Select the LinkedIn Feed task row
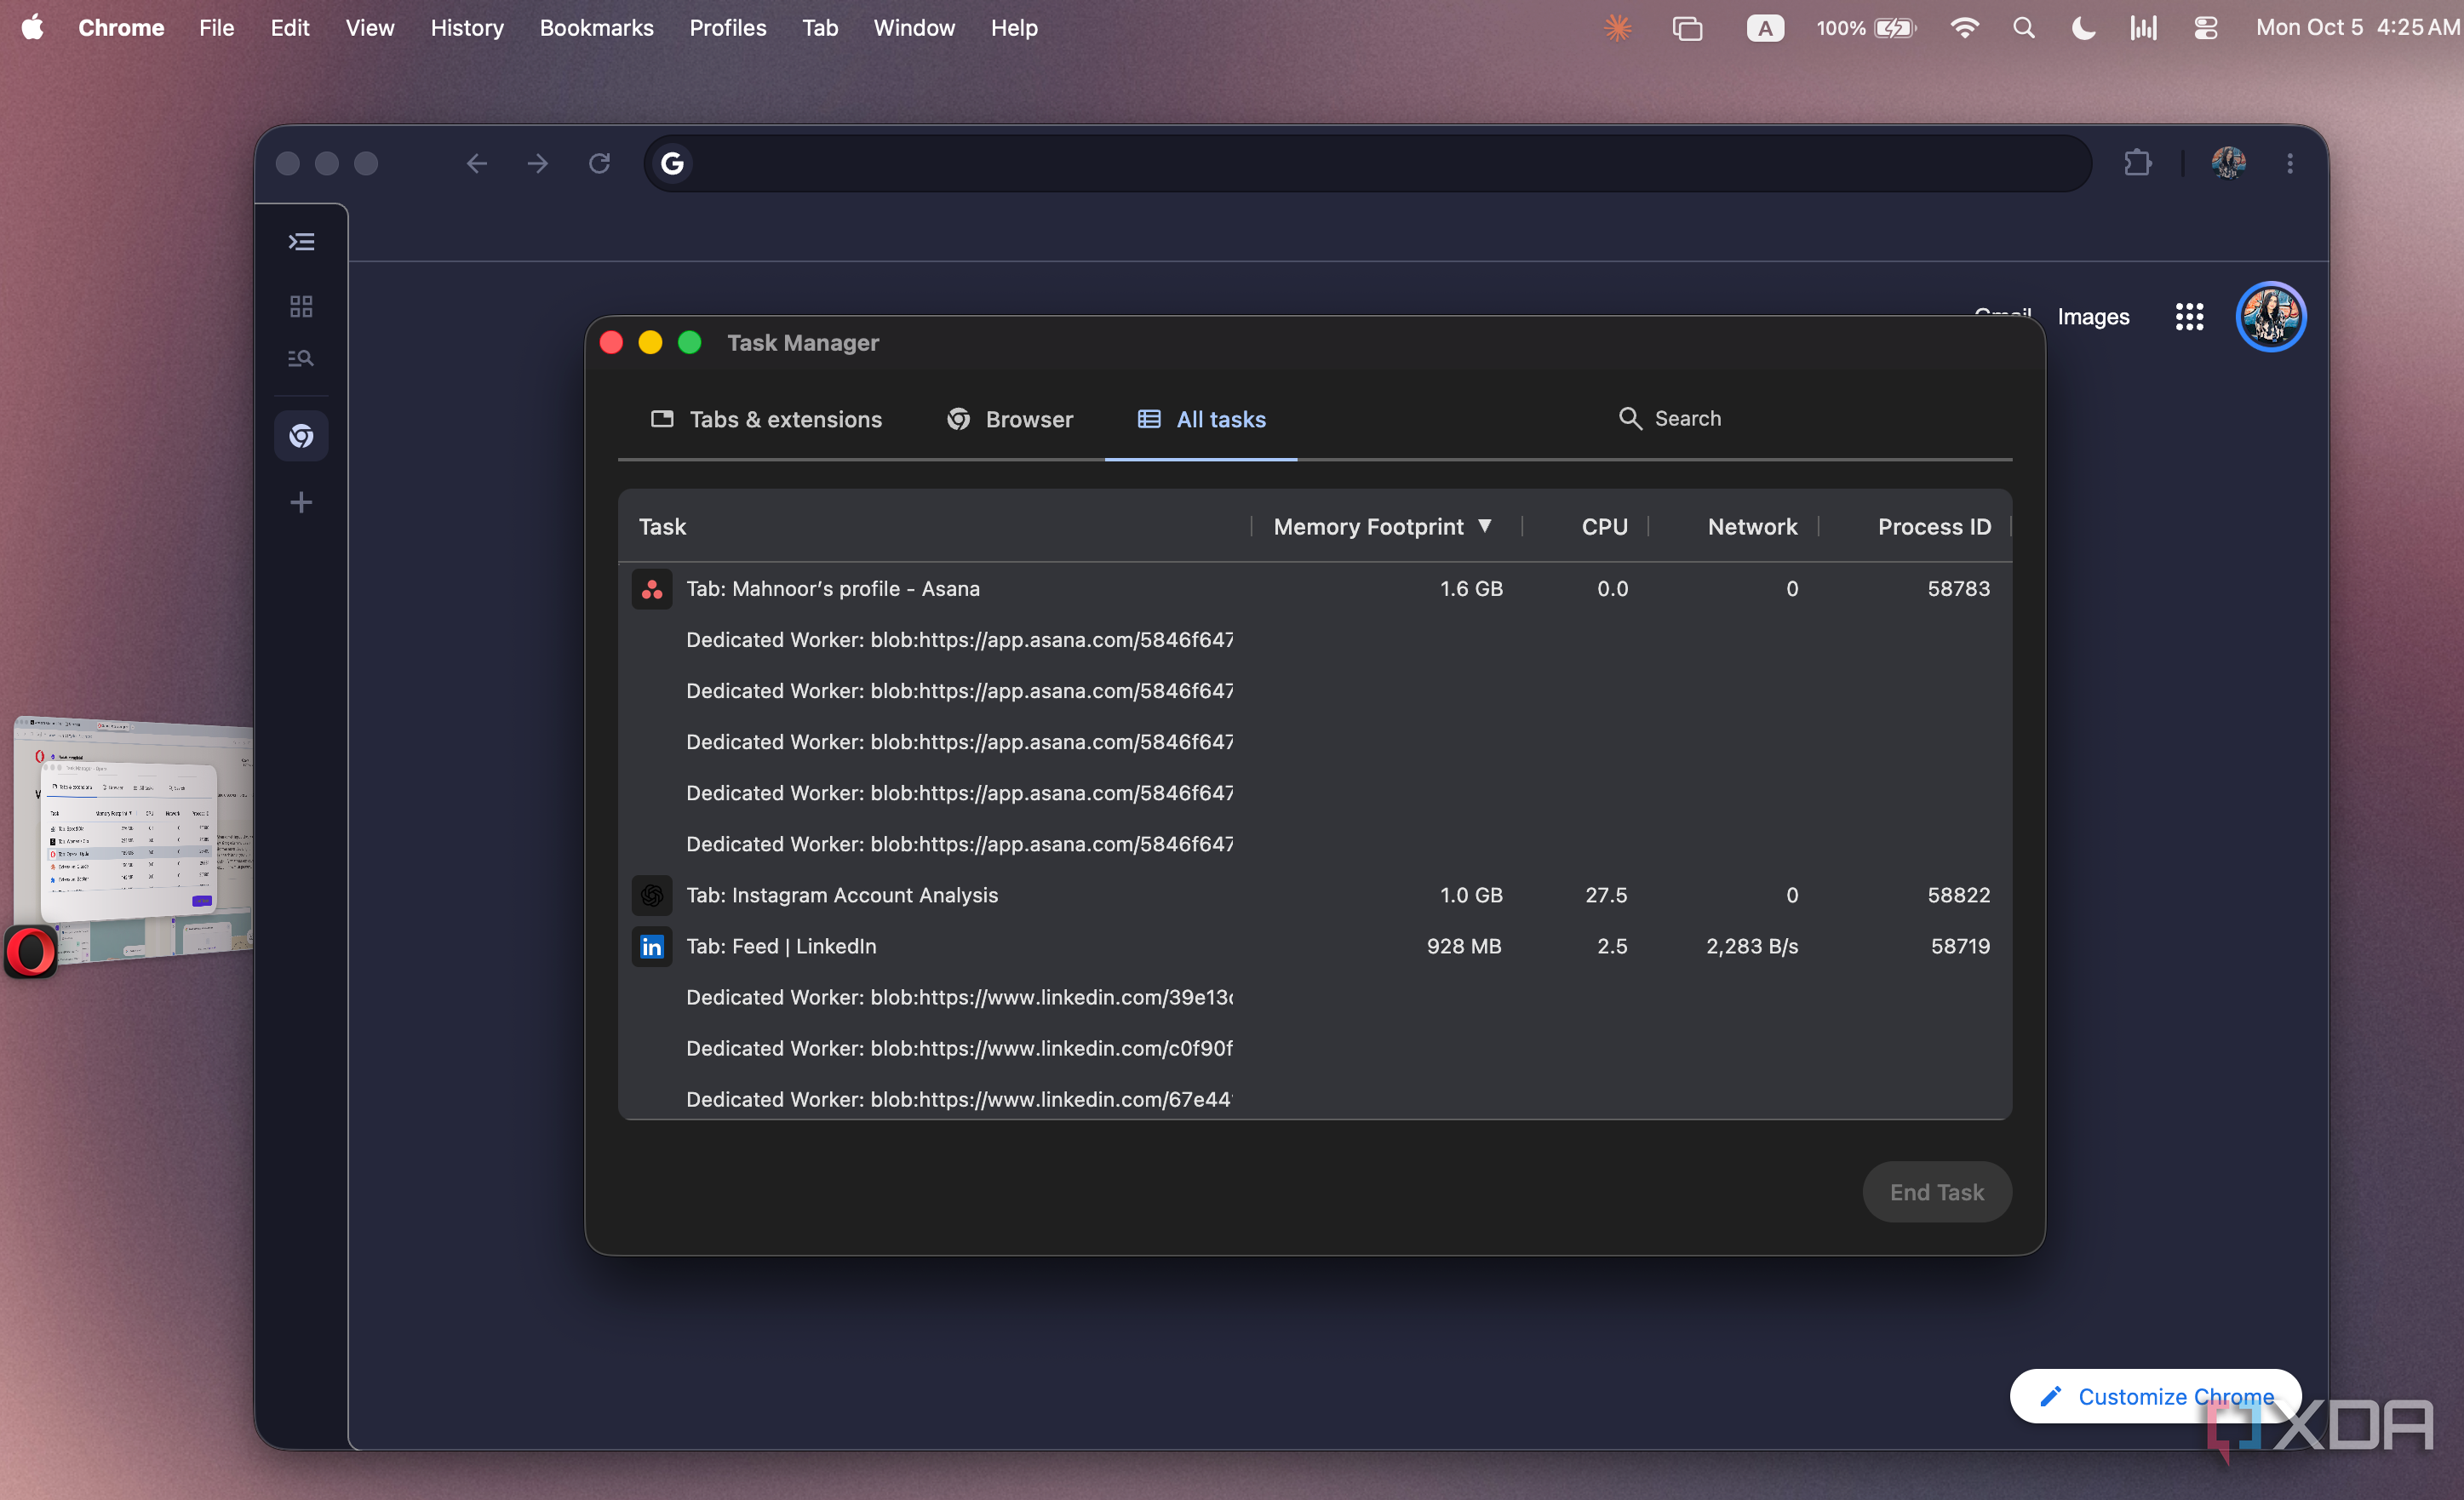The image size is (2464, 1500). [x=1314, y=946]
